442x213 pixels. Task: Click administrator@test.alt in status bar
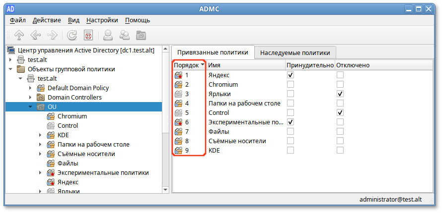click(391, 199)
